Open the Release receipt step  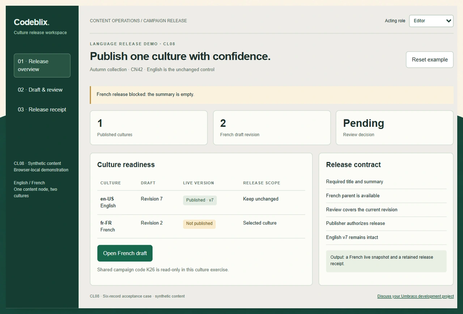42,109
